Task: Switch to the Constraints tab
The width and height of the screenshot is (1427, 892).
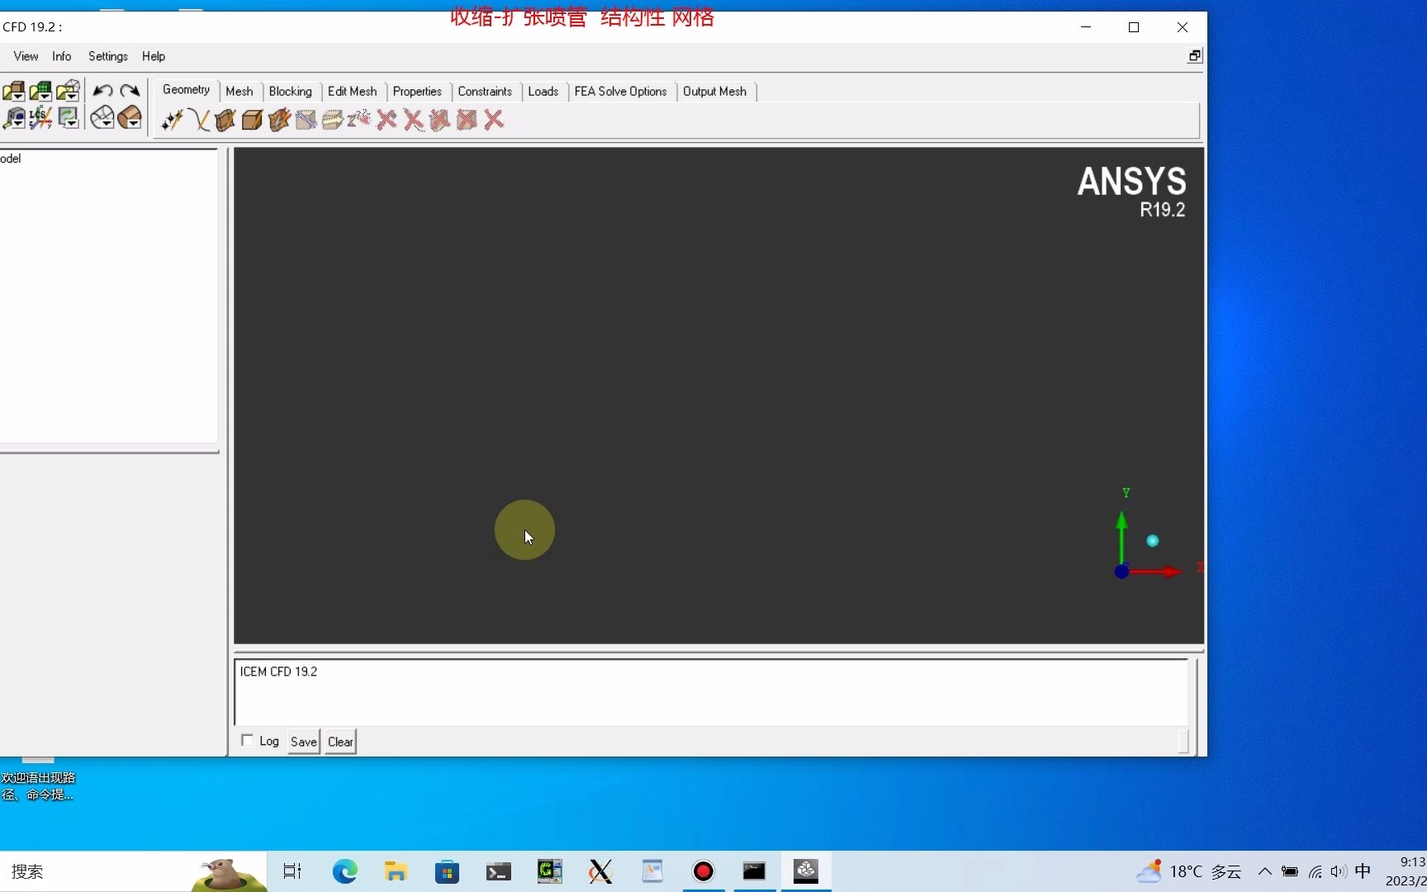Action: pos(485,92)
